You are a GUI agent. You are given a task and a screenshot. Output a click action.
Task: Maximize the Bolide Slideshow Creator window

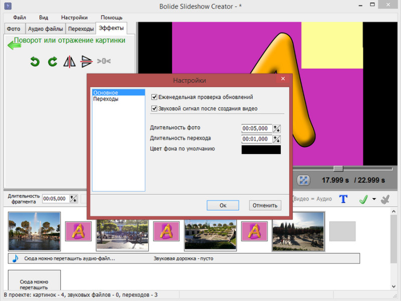(x=372, y=5)
